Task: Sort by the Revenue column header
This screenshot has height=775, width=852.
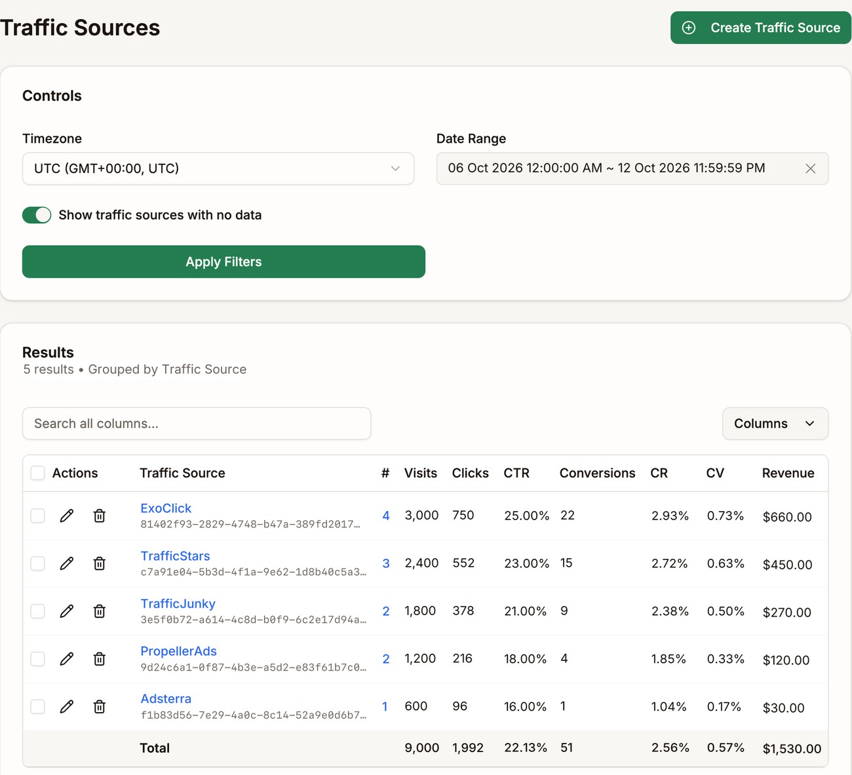Action: pyautogui.click(x=788, y=473)
